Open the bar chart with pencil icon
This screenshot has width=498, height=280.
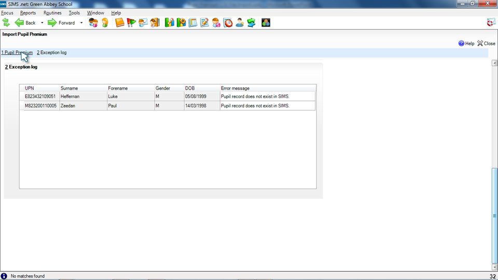point(169,22)
